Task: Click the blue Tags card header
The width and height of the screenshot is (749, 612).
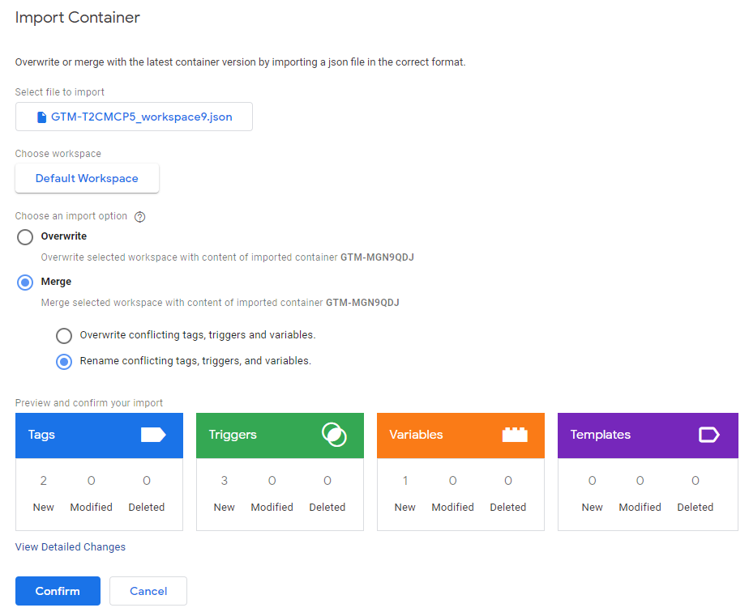Action: click(x=81, y=436)
